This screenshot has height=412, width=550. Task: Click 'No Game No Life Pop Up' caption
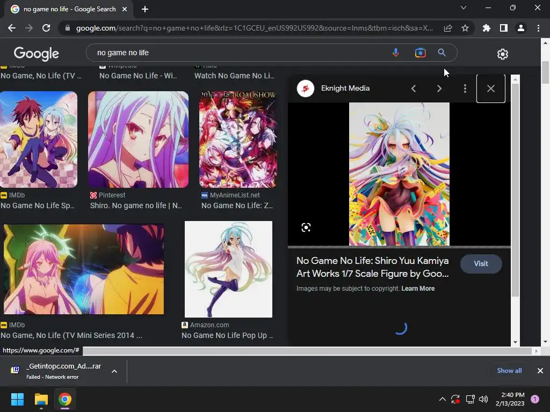coord(227,335)
